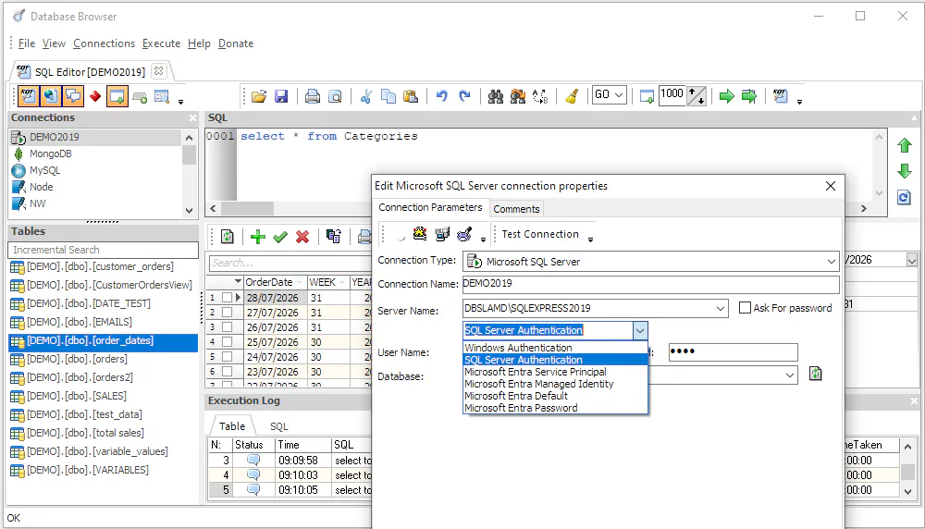Click the replace A-to-B icon
925x529 pixels.
coord(540,96)
